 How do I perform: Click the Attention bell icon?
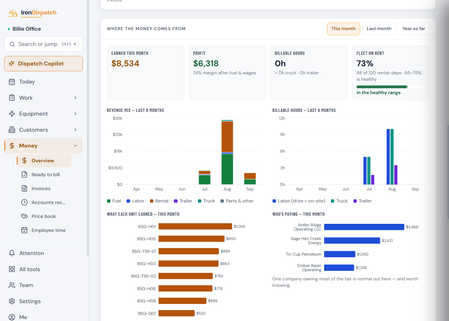pos(12,253)
